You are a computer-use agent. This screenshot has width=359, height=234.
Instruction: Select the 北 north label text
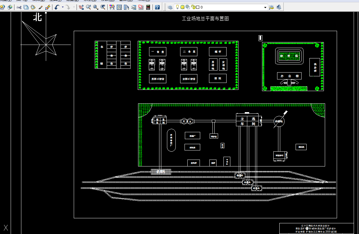point(38,17)
